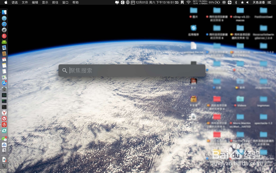Screen dimensions: 276x173
Task: Click the date and time 12月01日 周六
Action: pyautogui.click(x=155, y=2)
